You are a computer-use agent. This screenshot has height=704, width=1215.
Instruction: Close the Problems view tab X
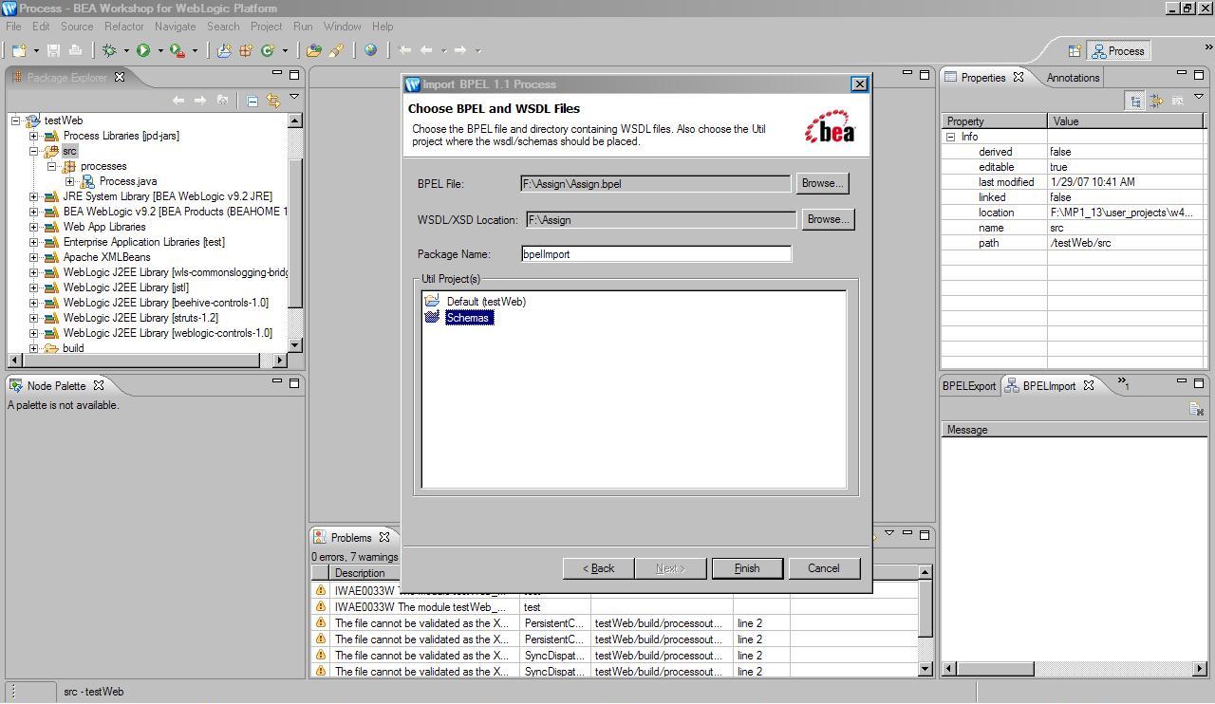pyautogui.click(x=384, y=537)
